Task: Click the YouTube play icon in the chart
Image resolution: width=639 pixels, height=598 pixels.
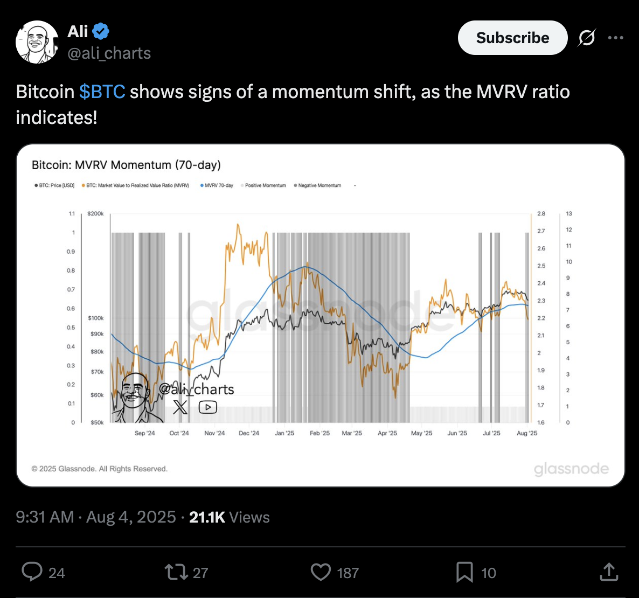Action: click(x=208, y=407)
